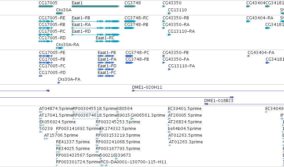
Task: Select transcript CG17005-RD
Action: tap(46, 41)
